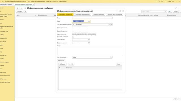The height and width of the screenshot is (101, 181).
Task: Click Закрыть без сохранения button
Action: (115, 15)
